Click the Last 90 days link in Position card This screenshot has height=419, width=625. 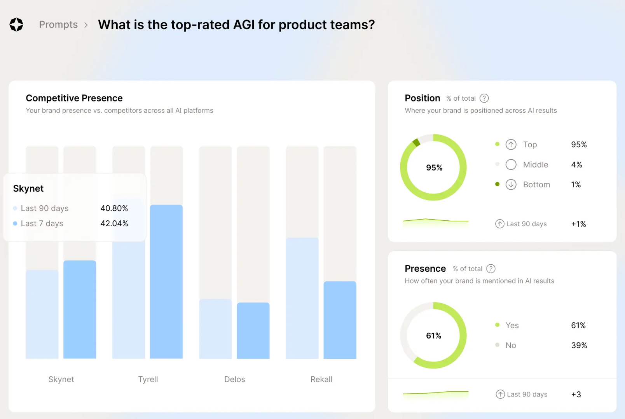coord(526,224)
